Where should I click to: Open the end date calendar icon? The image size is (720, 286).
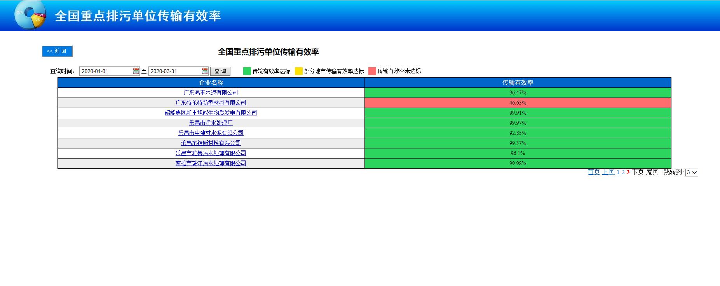point(205,71)
